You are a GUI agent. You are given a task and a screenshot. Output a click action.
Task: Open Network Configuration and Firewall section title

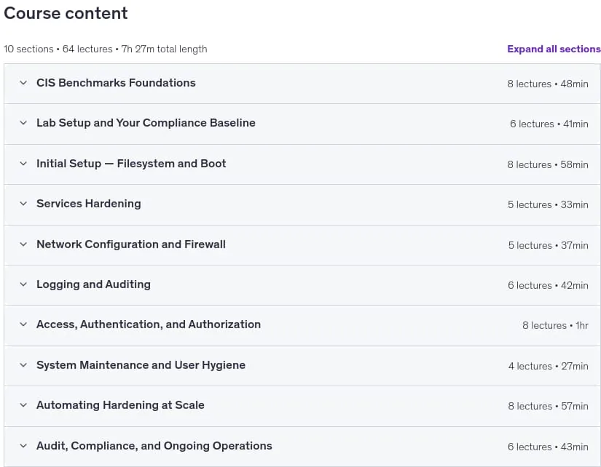click(x=131, y=244)
